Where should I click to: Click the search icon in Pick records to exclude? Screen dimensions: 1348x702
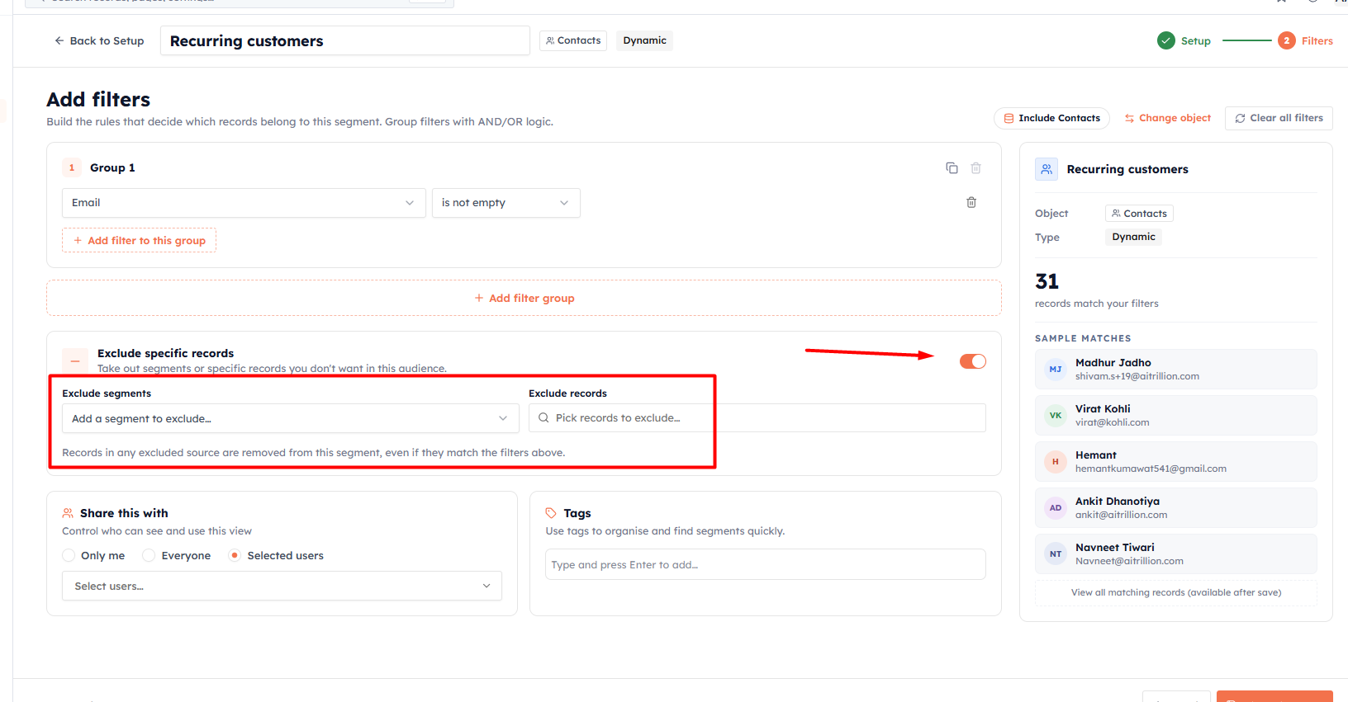pyautogui.click(x=543, y=418)
